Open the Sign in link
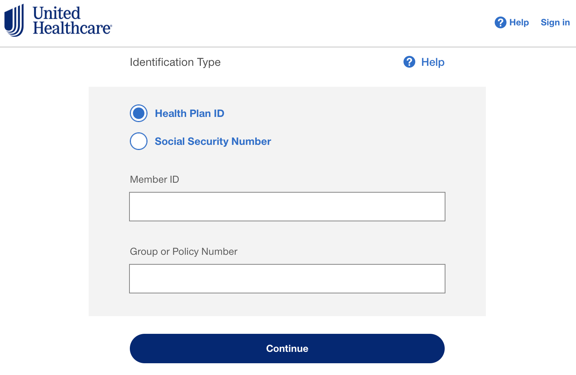The height and width of the screenshot is (375, 576). (555, 22)
